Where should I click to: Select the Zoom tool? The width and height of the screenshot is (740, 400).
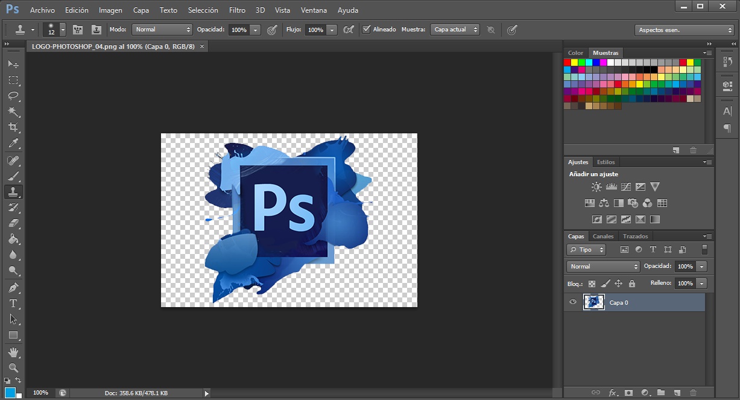click(13, 367)
